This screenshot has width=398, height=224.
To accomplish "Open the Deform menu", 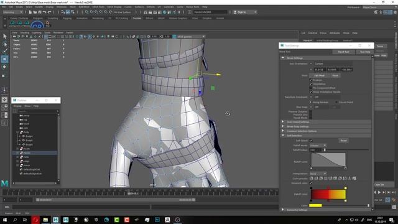I will [150, 7].
